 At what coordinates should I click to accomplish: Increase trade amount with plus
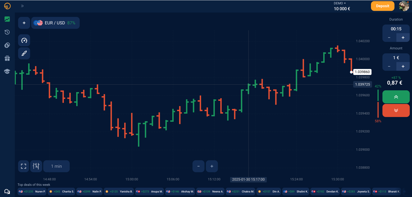pos(403,66)
